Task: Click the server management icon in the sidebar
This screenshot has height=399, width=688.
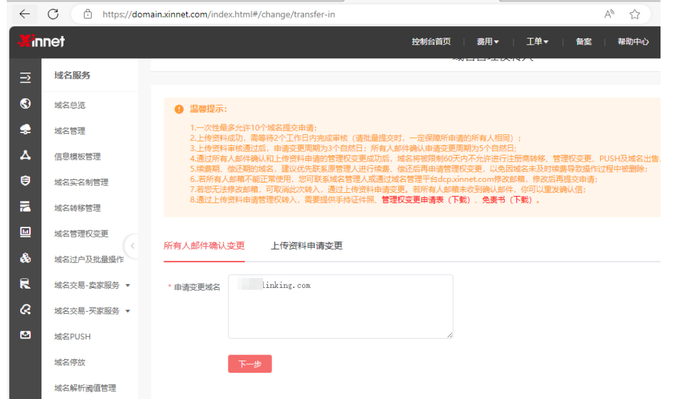Action: point(25,207)
